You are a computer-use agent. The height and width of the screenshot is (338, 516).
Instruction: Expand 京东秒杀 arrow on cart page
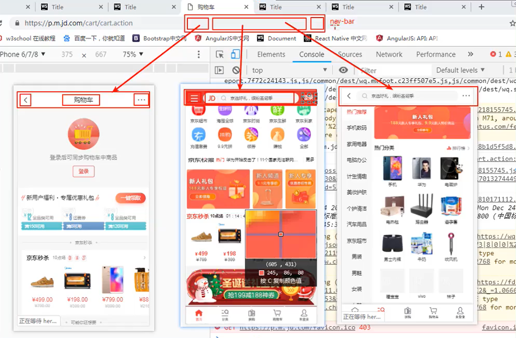click(144, 258)
